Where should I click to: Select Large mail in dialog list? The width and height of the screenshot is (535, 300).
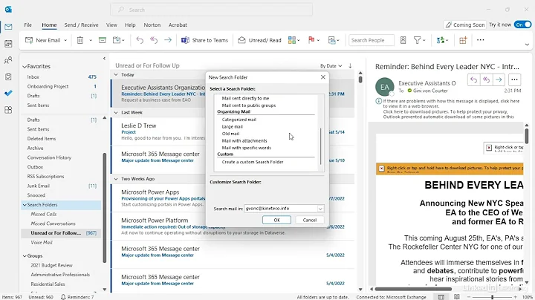pyautogui.click(x=232, y=127)
